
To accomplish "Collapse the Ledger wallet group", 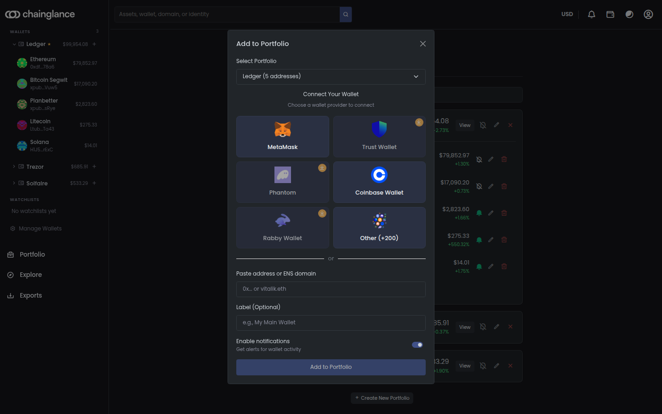I will click(14, 44).
